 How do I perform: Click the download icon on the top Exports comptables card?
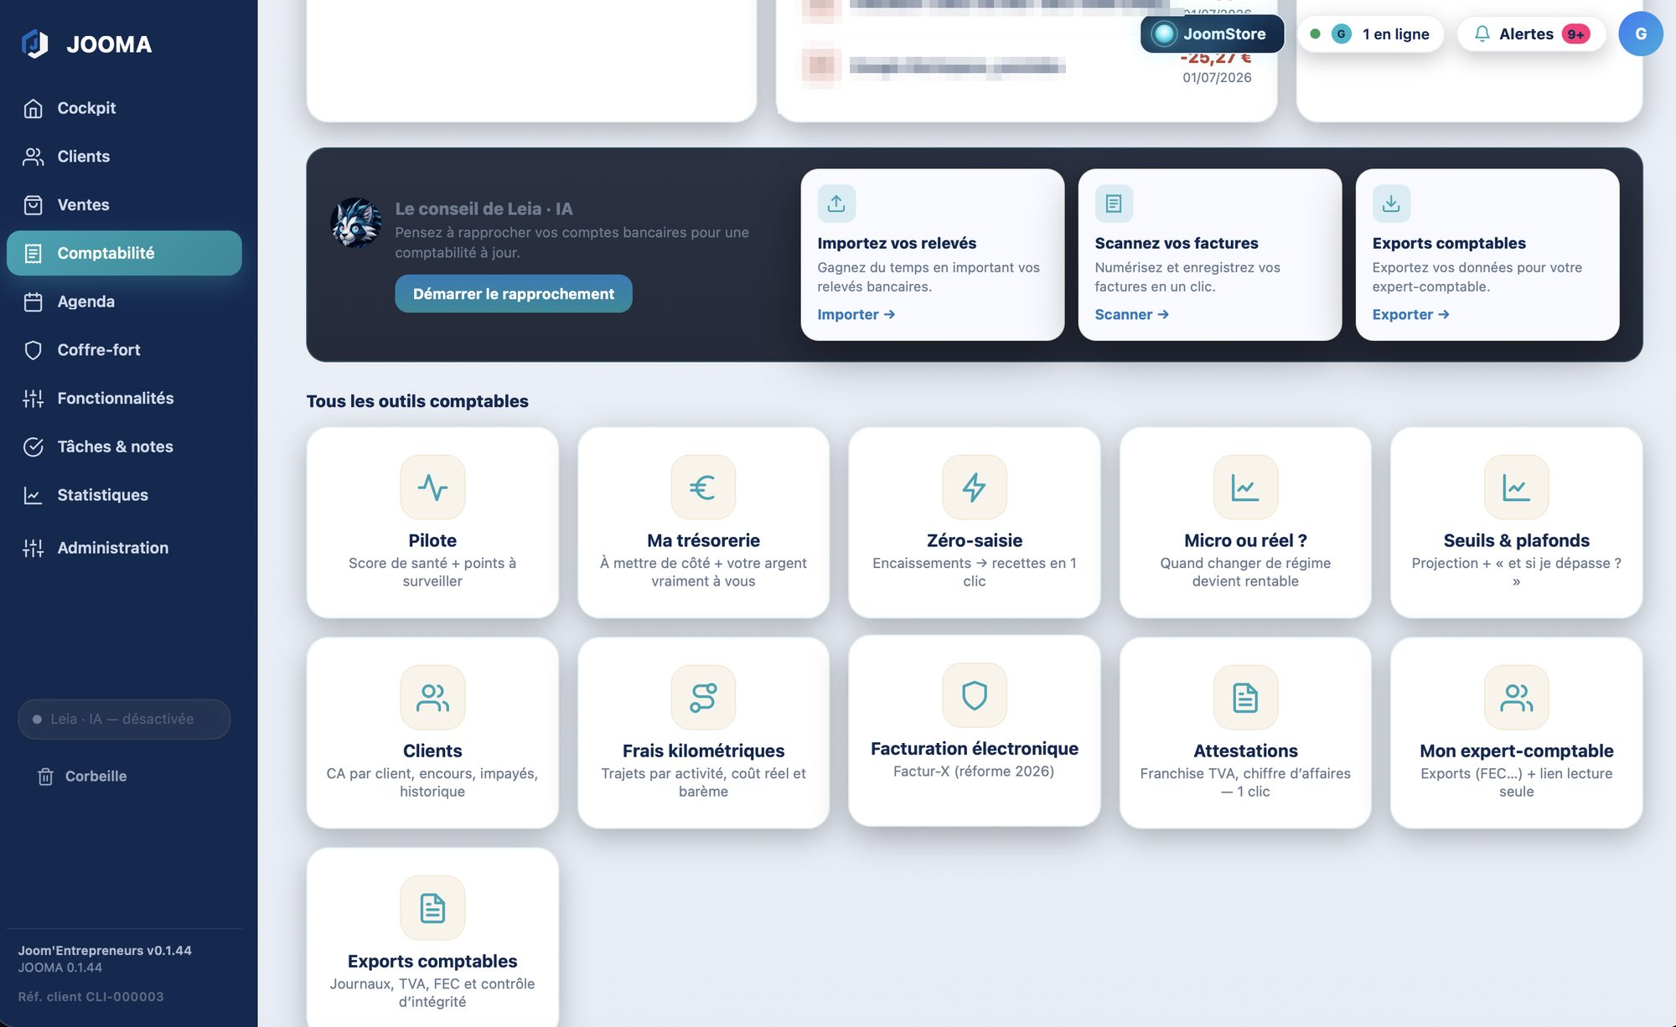1391,204
